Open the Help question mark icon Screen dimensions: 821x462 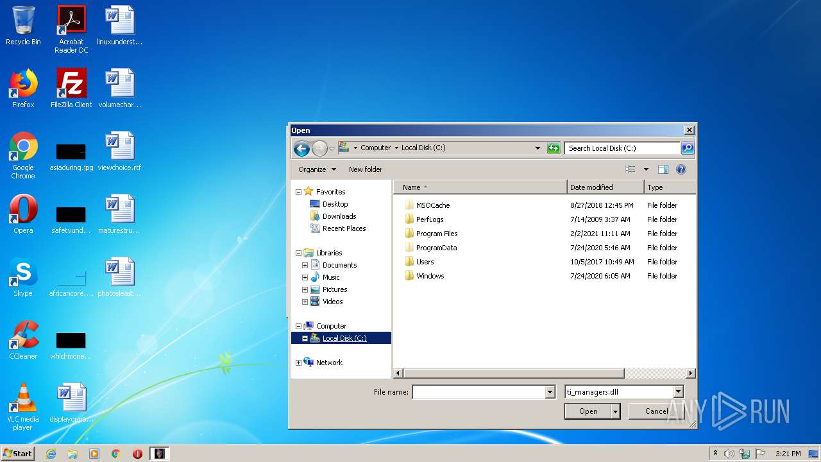[681, 169]
